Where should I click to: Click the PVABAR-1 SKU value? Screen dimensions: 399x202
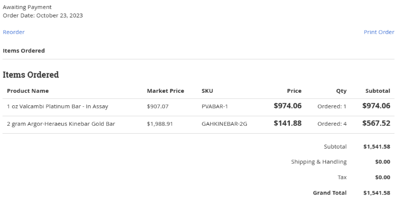pyautogui.click(x=214, y=106)
